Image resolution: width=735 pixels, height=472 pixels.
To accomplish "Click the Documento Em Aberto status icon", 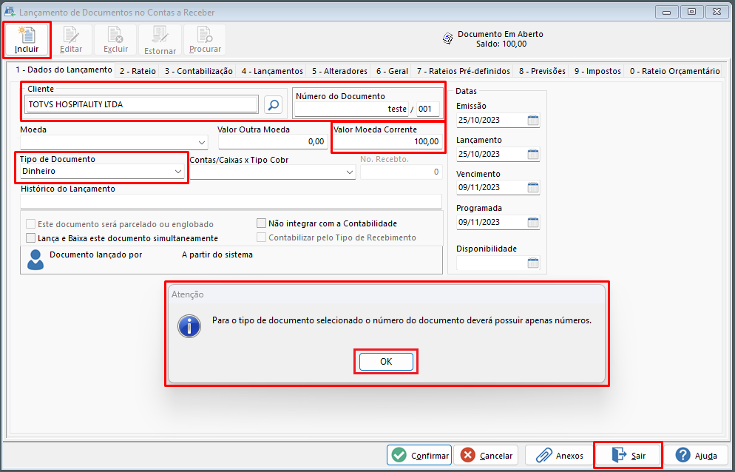I will [447, 38].
